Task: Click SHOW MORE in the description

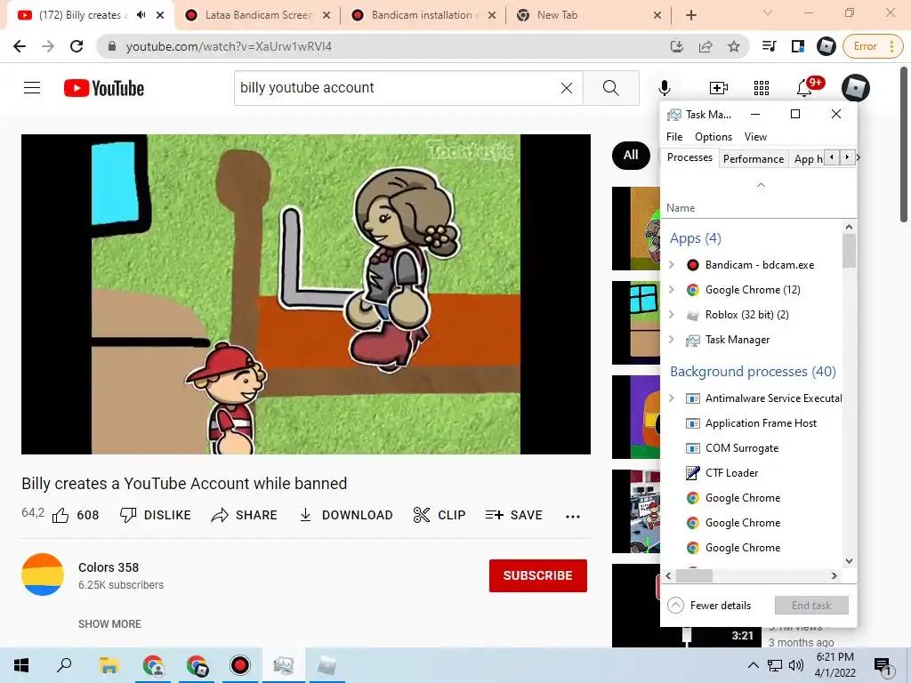Action: click(x=109, y=623)
